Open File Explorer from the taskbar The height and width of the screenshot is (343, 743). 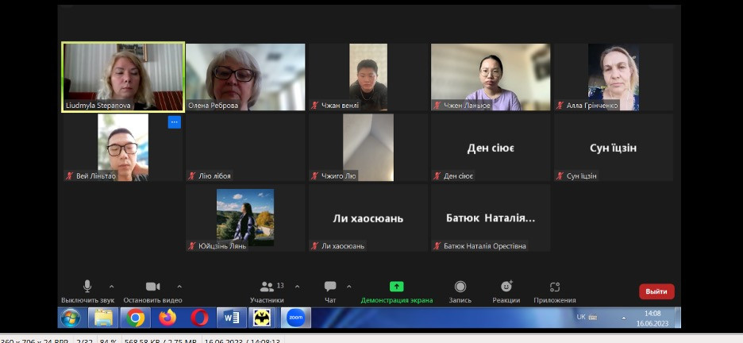pyautogui.click(x=103, y=318)
